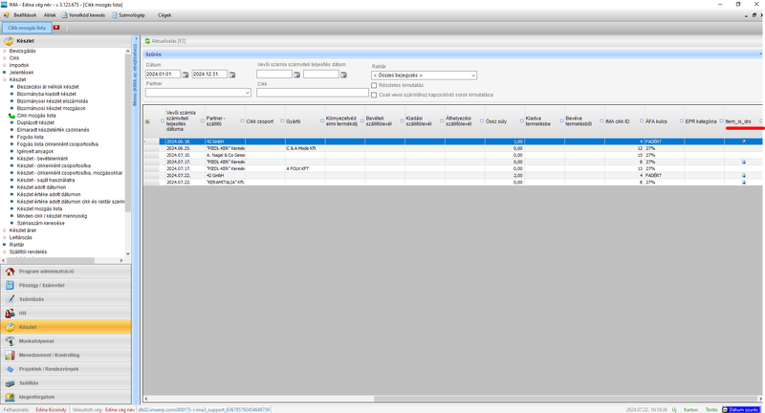
Task: Tick the item_is_drs checkbox in last row
Action: [744, 182]
